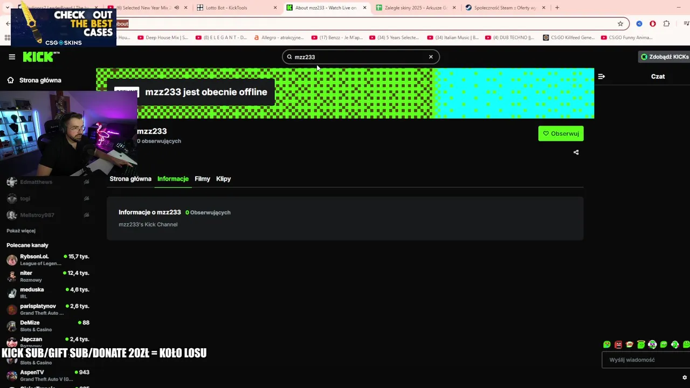Open the Kick hamburger menu

(12, 57)
